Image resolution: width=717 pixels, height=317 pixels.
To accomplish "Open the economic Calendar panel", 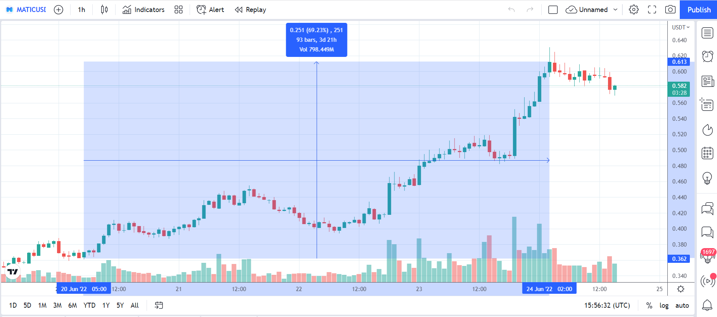I will tap(707, 153).
